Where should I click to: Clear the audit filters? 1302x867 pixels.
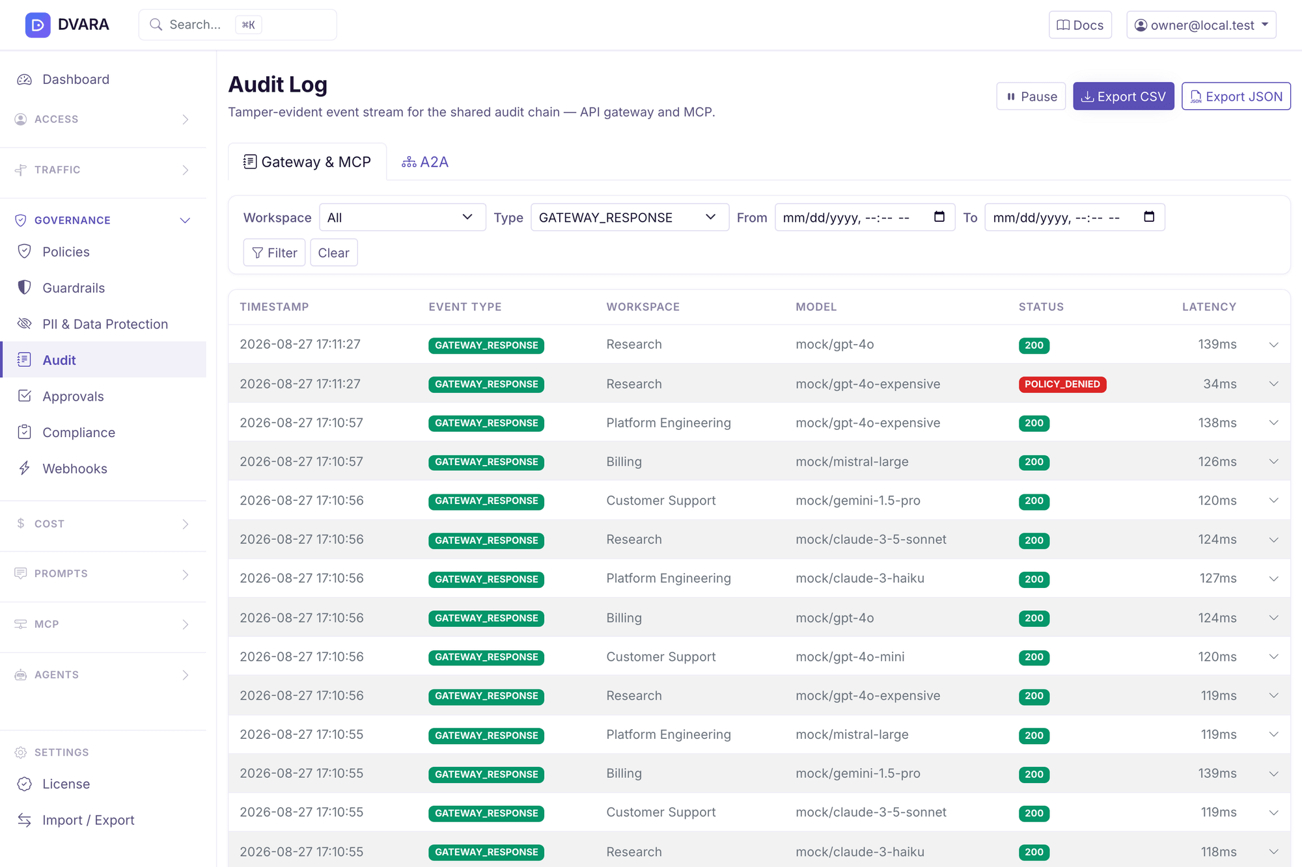(x=334, y=252)
